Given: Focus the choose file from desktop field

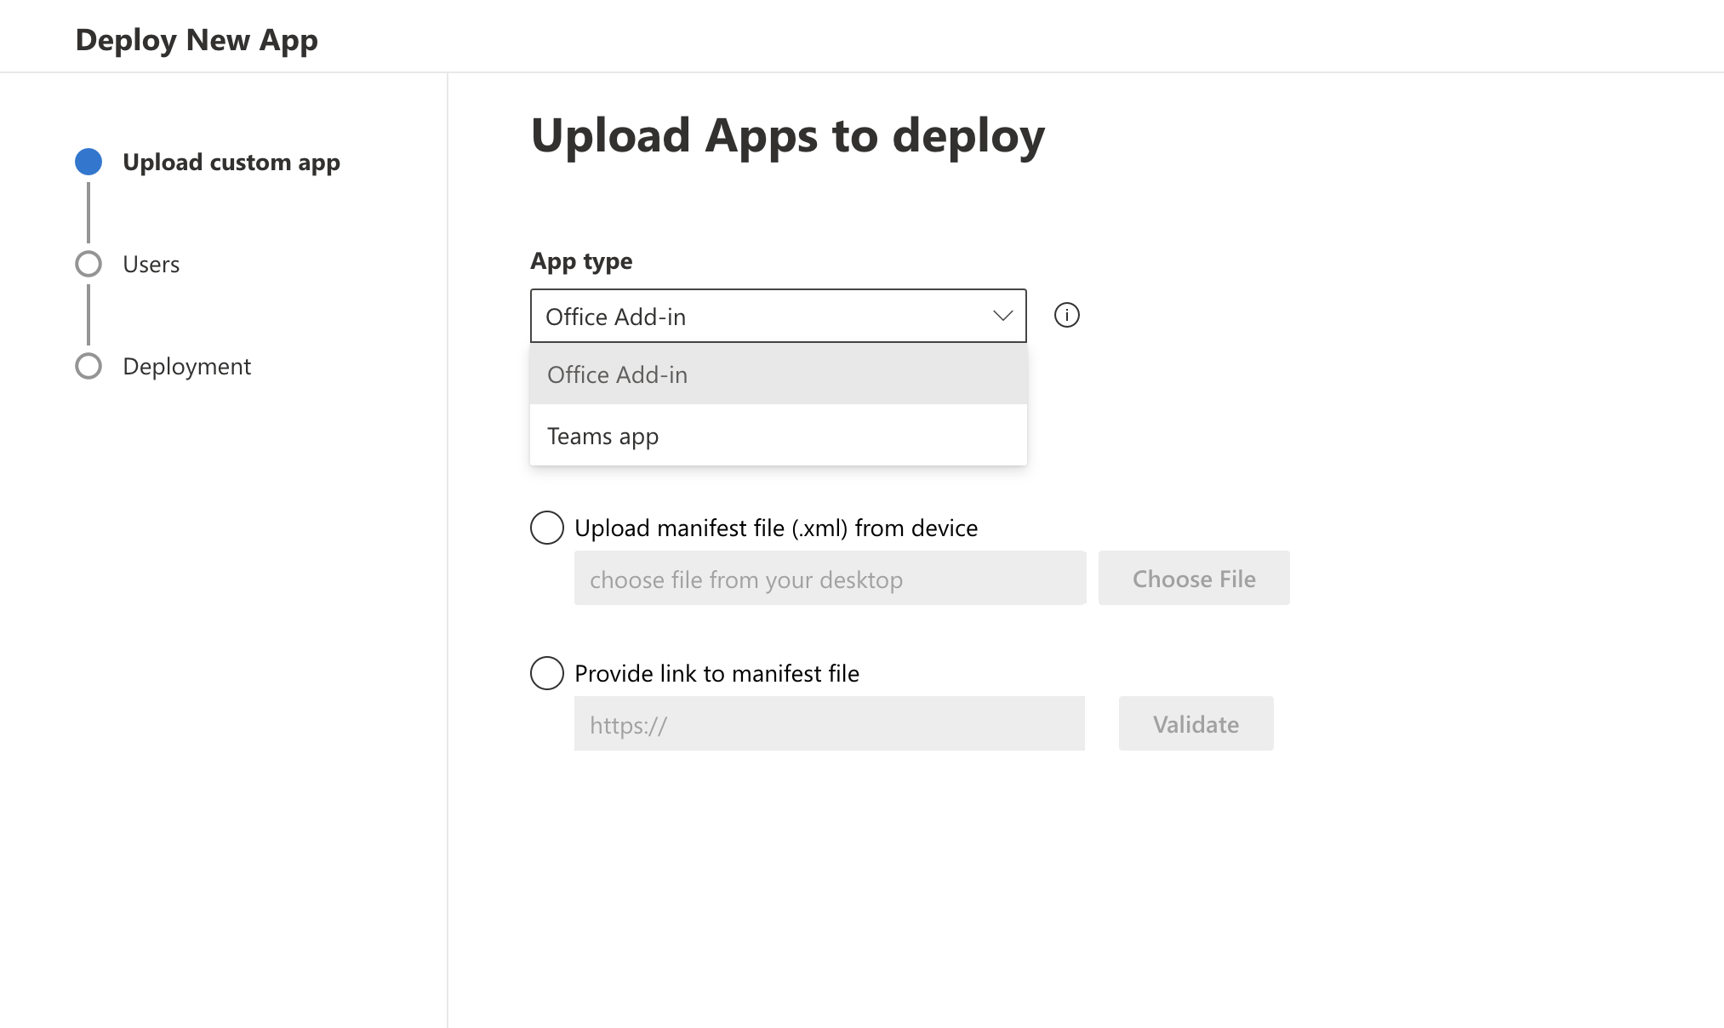Looking at the screenshot, I should coord(830,579).
